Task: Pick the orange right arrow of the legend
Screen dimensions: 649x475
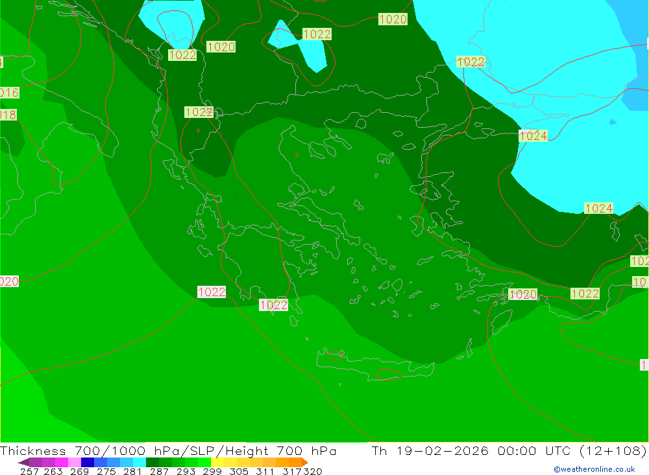Action: pyautogui.click(x=305, y=462)
